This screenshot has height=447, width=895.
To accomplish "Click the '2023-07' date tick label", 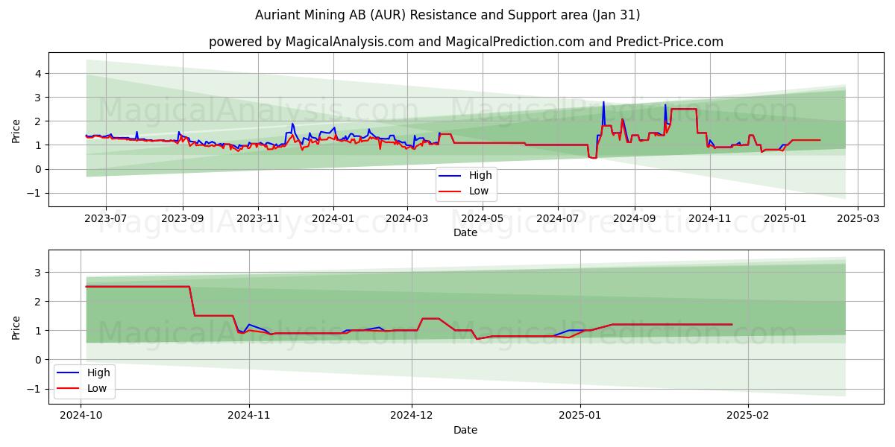I will point(105,218).
